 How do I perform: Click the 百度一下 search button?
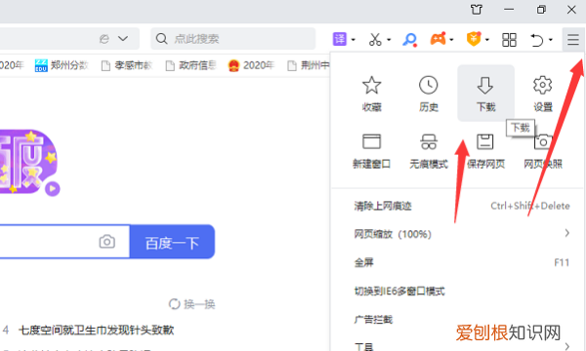[x=172, y=242]
